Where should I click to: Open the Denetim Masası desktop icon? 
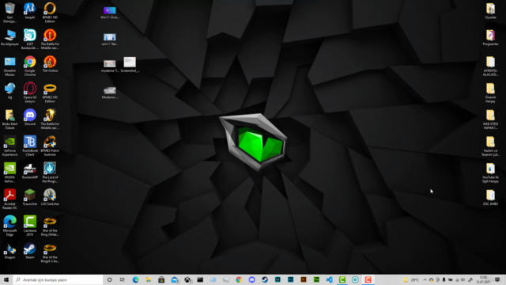pos(9,66)
